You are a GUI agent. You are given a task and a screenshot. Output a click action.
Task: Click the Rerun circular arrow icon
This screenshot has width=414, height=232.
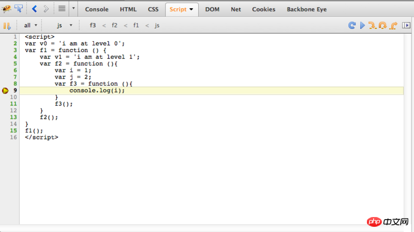point(352,25)
